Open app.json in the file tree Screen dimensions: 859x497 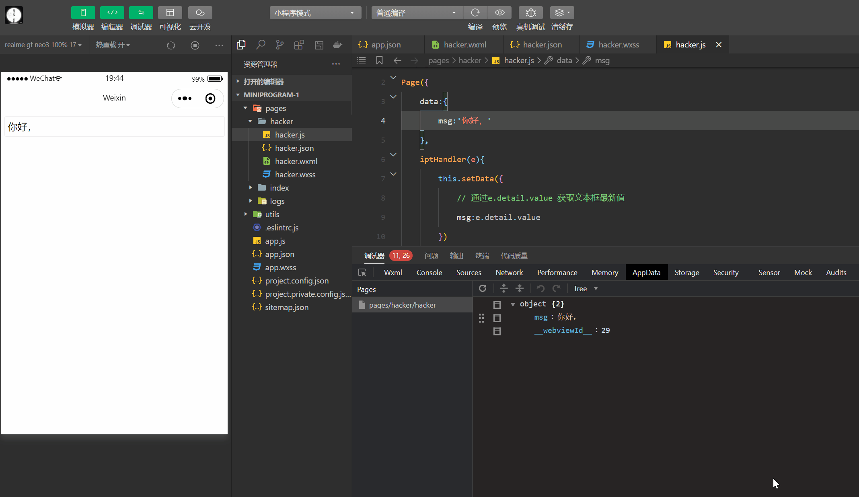coord(279,254)
